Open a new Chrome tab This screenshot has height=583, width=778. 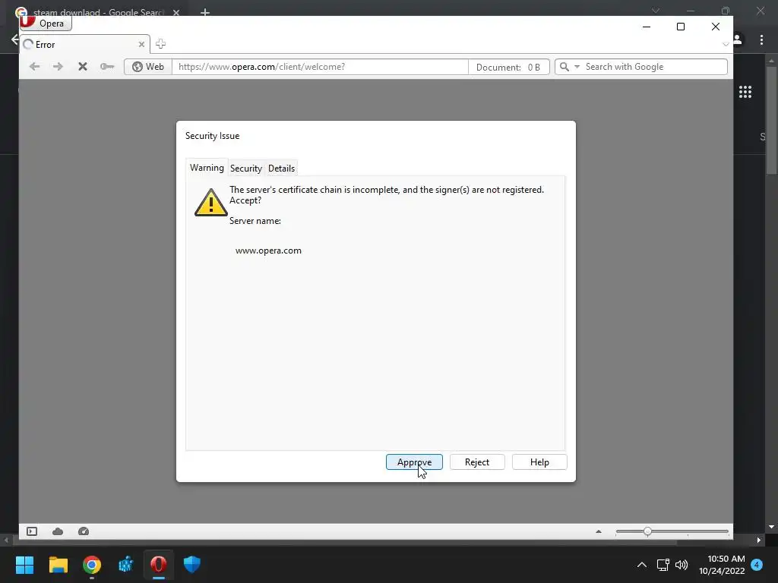[x=205, y=12]
